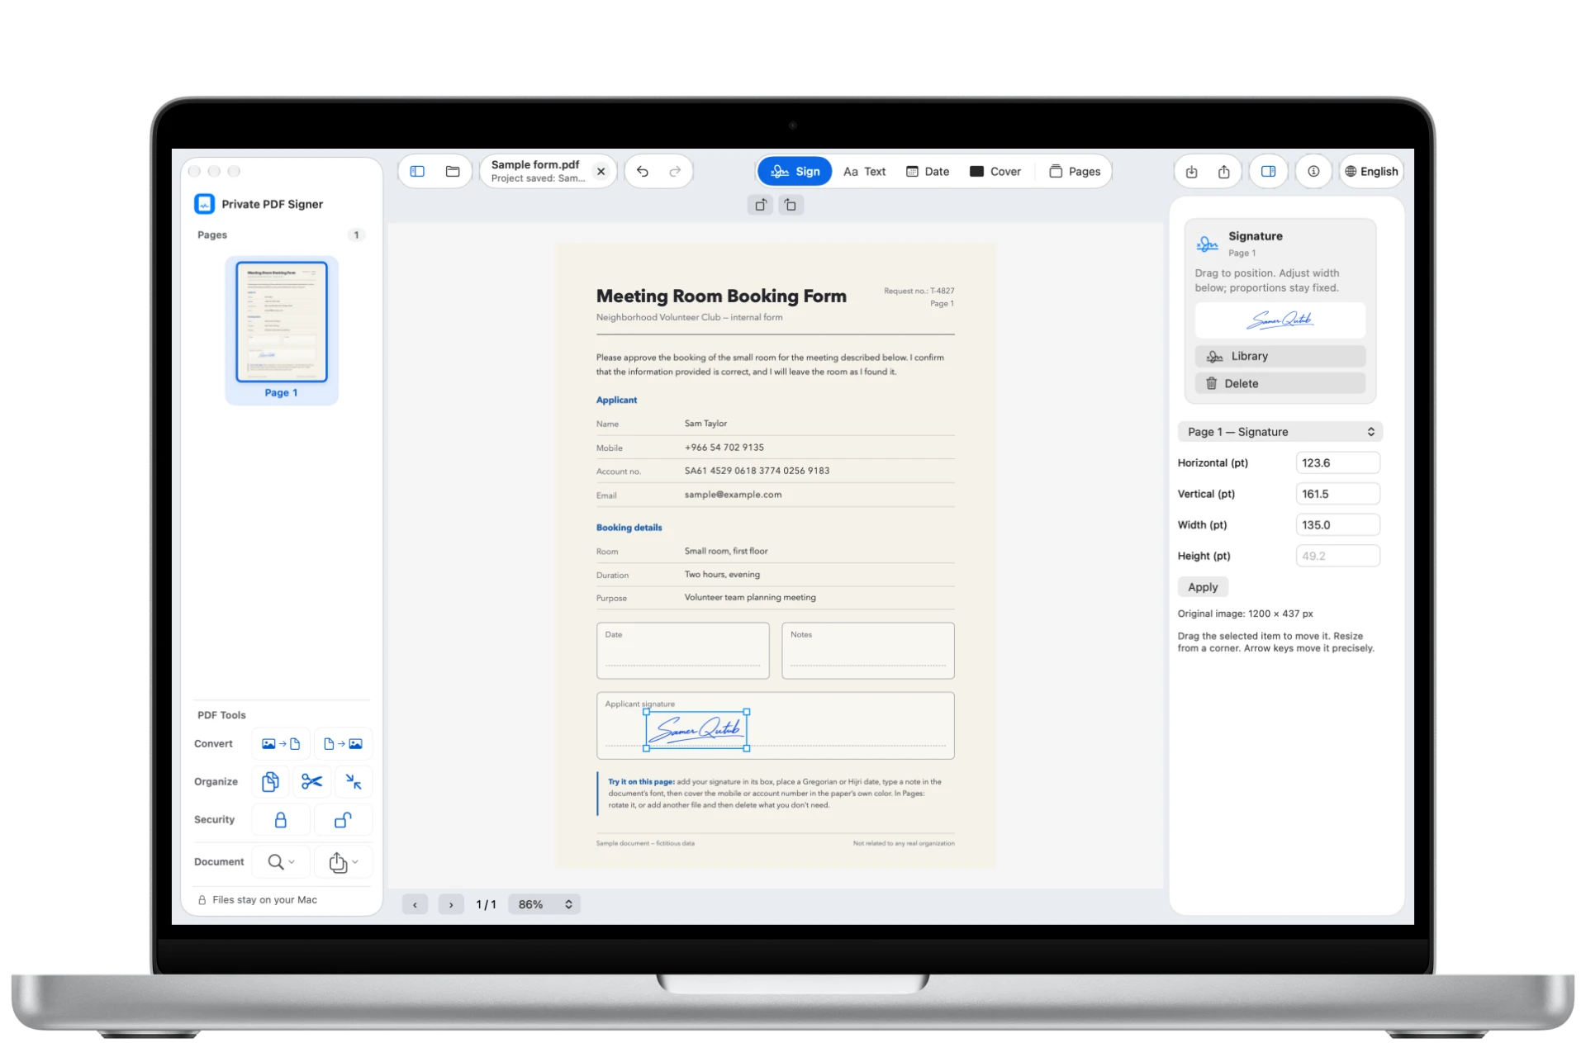Image resolution: width=1586 pixels, height=1043 pixels.
Task: Choose the Cover tool
Action: click(995, 172)
